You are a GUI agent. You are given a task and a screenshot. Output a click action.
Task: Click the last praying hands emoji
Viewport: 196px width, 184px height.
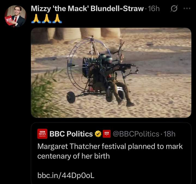tap(57, 19)
